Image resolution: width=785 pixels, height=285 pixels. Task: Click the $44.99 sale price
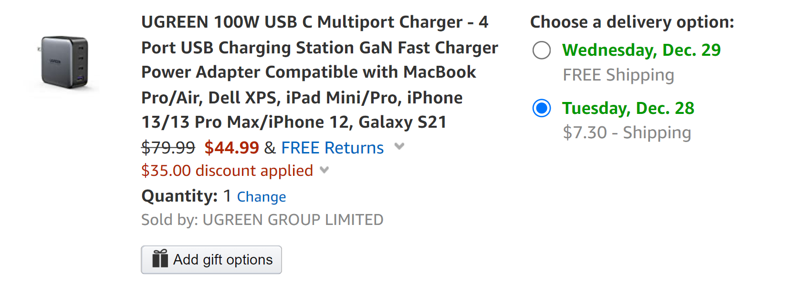click(232, 148)
